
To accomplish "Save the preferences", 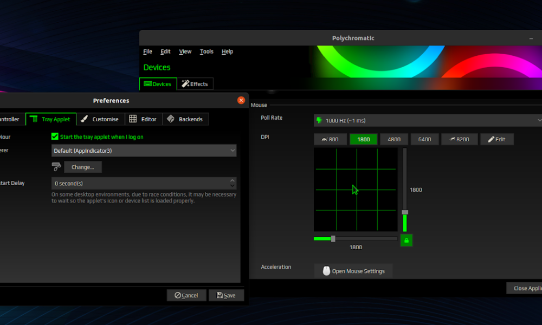I will point(226,295).
